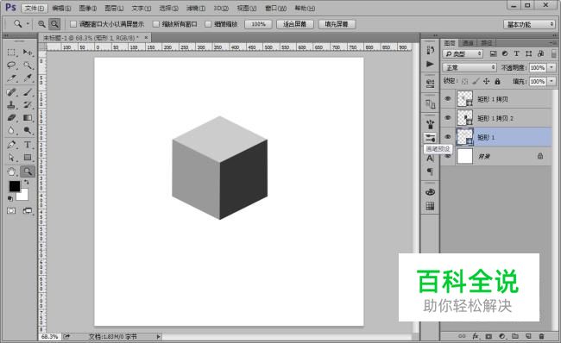Image resolution: width=561 pixels, height=343 pixels.
Task: Select the Hand tool
Action: point(11,171)
